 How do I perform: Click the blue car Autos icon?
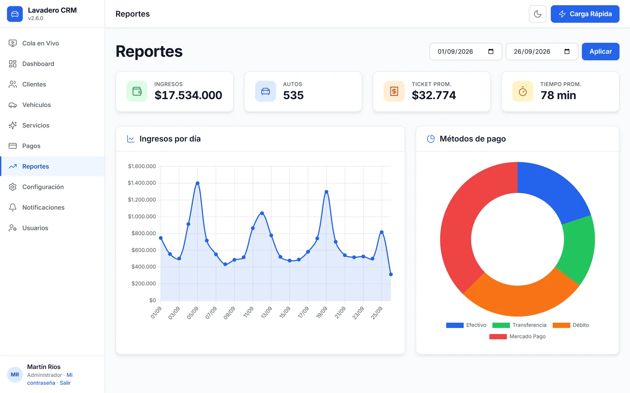(266, 91)
